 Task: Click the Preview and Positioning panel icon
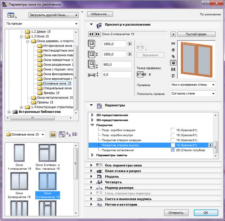pyautogui.click(x=99, y=26)
